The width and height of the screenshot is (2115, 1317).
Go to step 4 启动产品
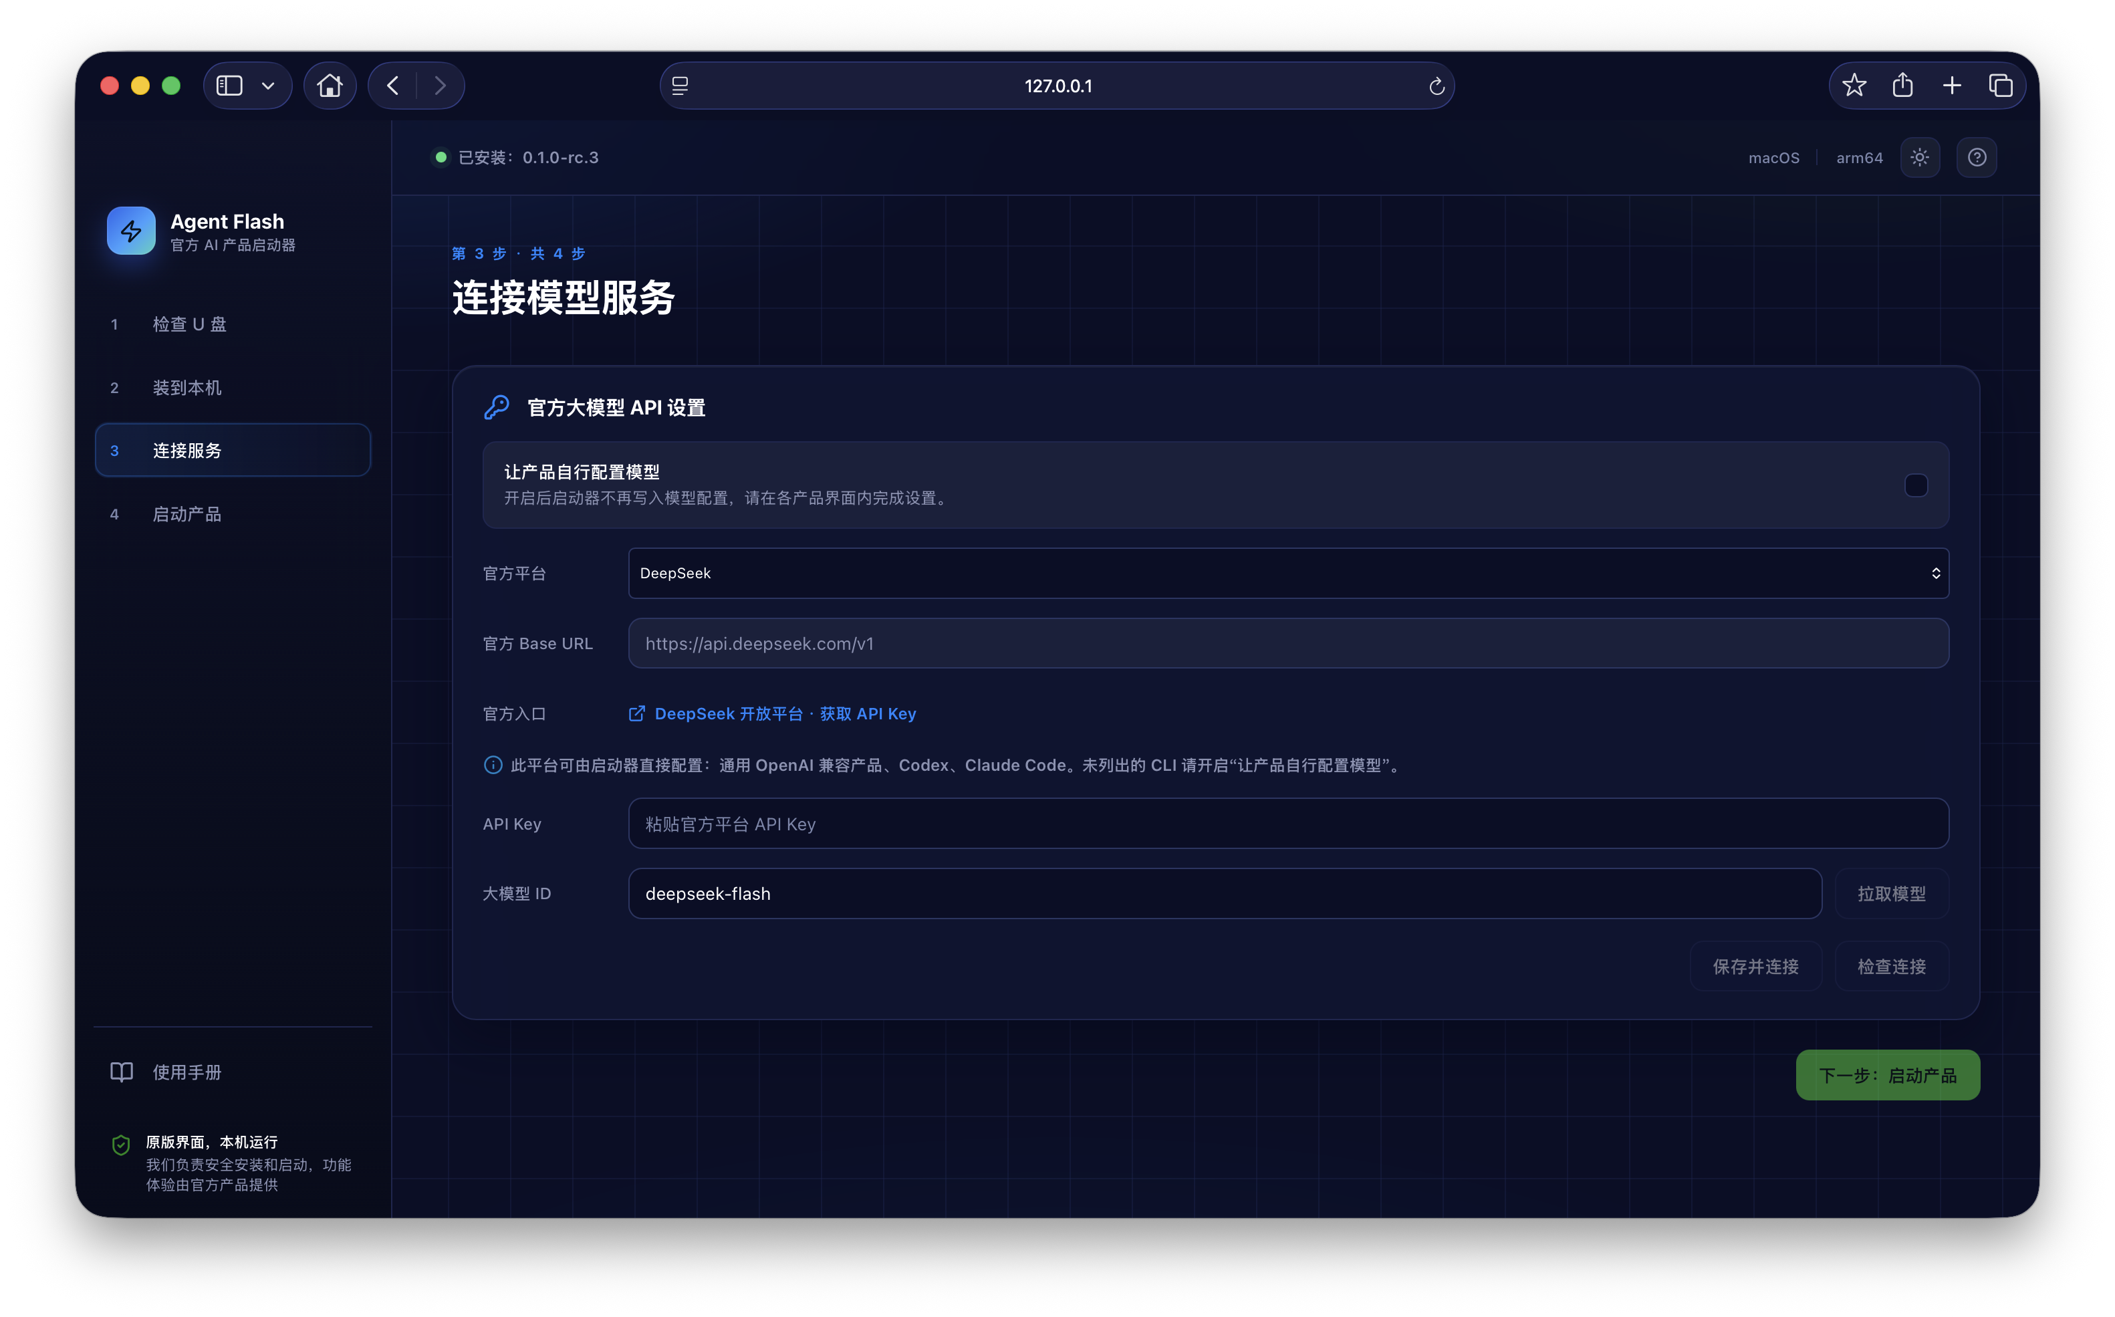(x=233, y=514)
